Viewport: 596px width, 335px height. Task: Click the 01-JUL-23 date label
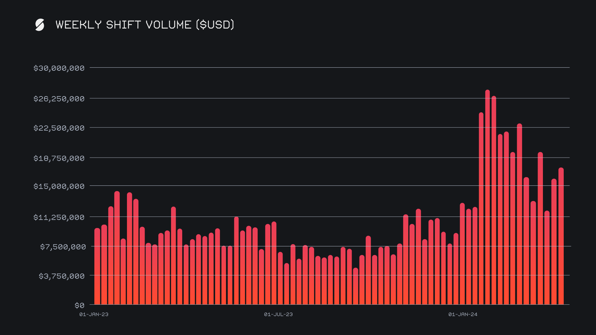pyautogui.click(x=278, y=315)
